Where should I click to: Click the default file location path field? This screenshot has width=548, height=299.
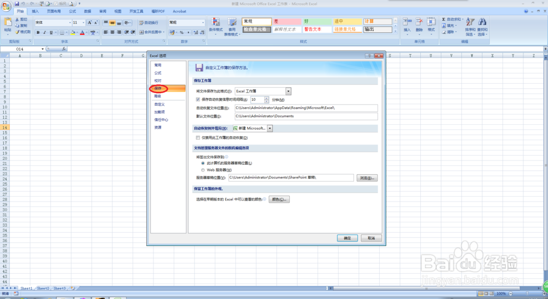[x=306, y=116]
